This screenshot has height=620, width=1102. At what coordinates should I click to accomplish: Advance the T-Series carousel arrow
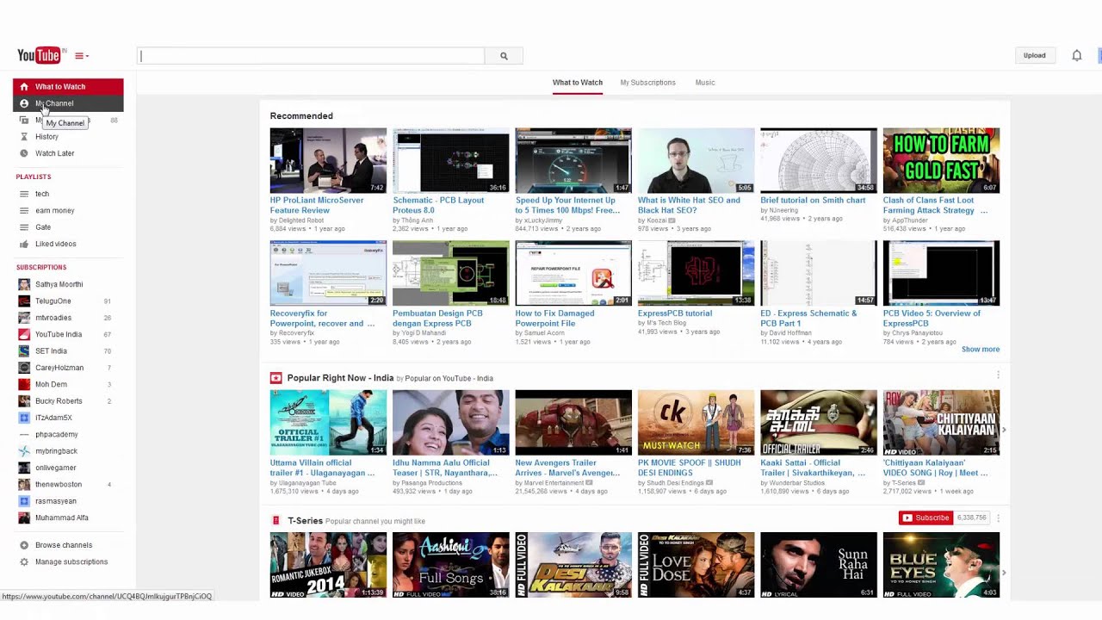click(x=1004, y=573)
